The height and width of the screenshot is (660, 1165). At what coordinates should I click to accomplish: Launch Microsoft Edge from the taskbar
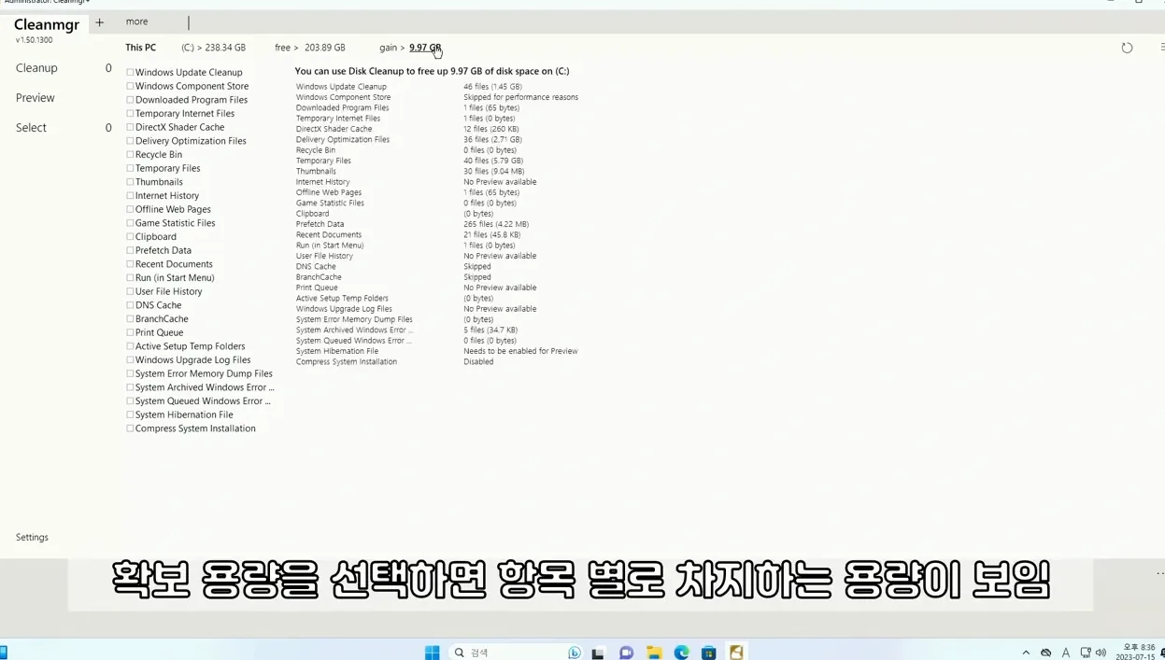[682, 653]
